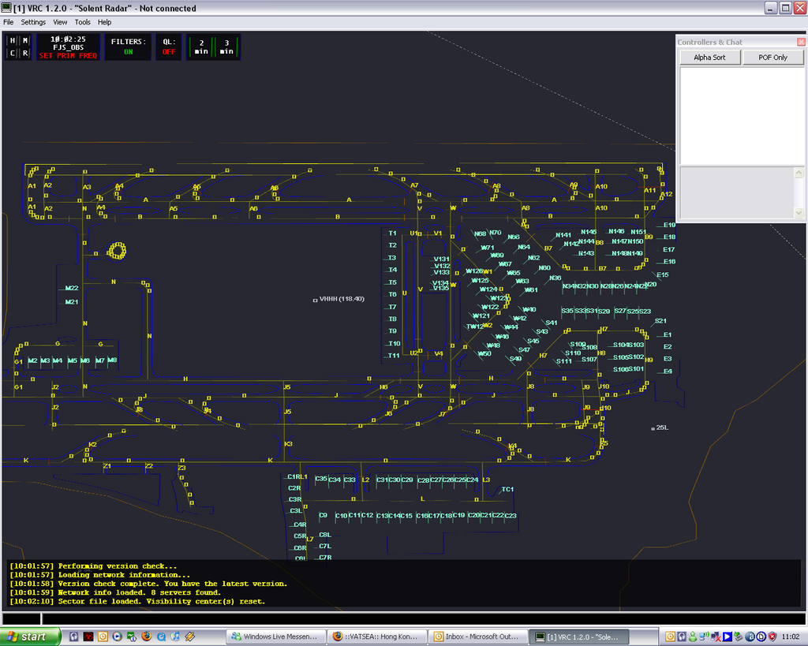Expand the Tools menu
This screenshot has width=808, height=646.
[x=82, y=22]
